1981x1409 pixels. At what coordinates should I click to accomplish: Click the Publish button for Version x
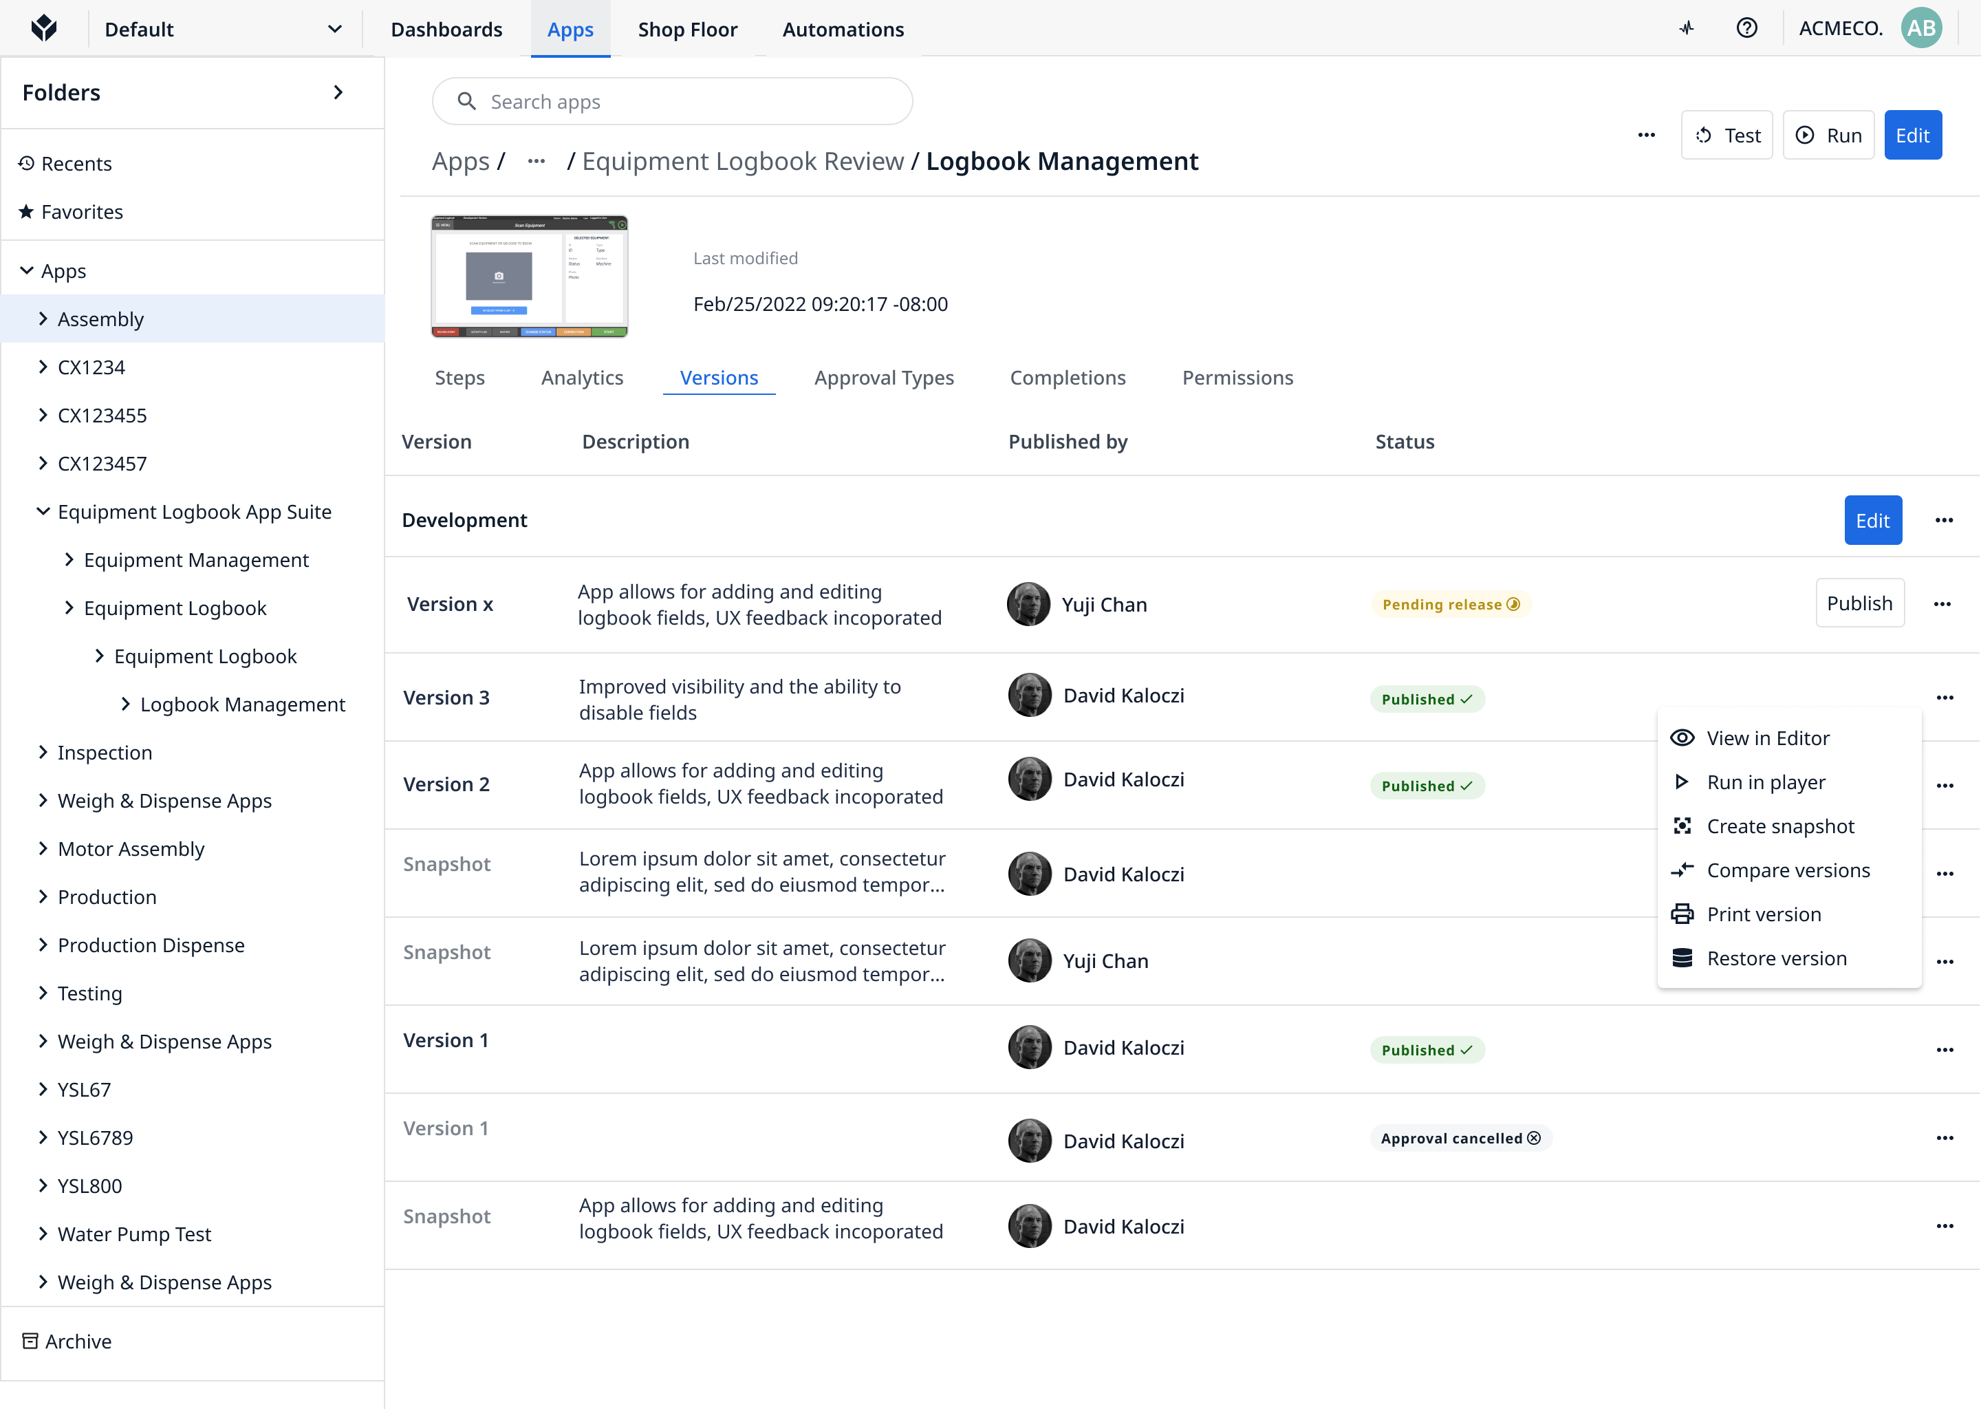coord(1858,602)
